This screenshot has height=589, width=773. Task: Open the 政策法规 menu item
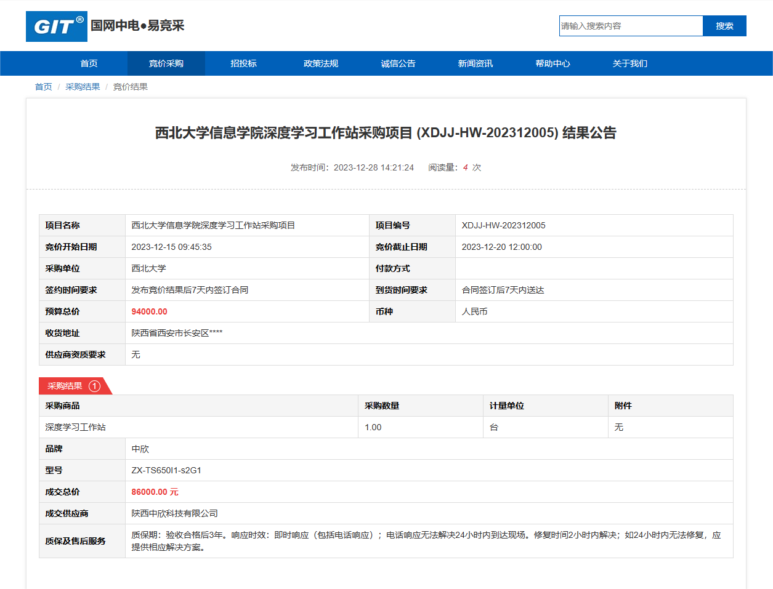click(x=321, y=63)
